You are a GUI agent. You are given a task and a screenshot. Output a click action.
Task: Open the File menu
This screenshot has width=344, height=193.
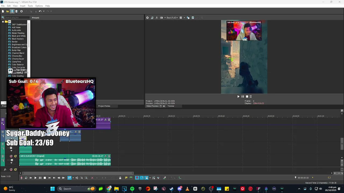(x=3, y=6)
